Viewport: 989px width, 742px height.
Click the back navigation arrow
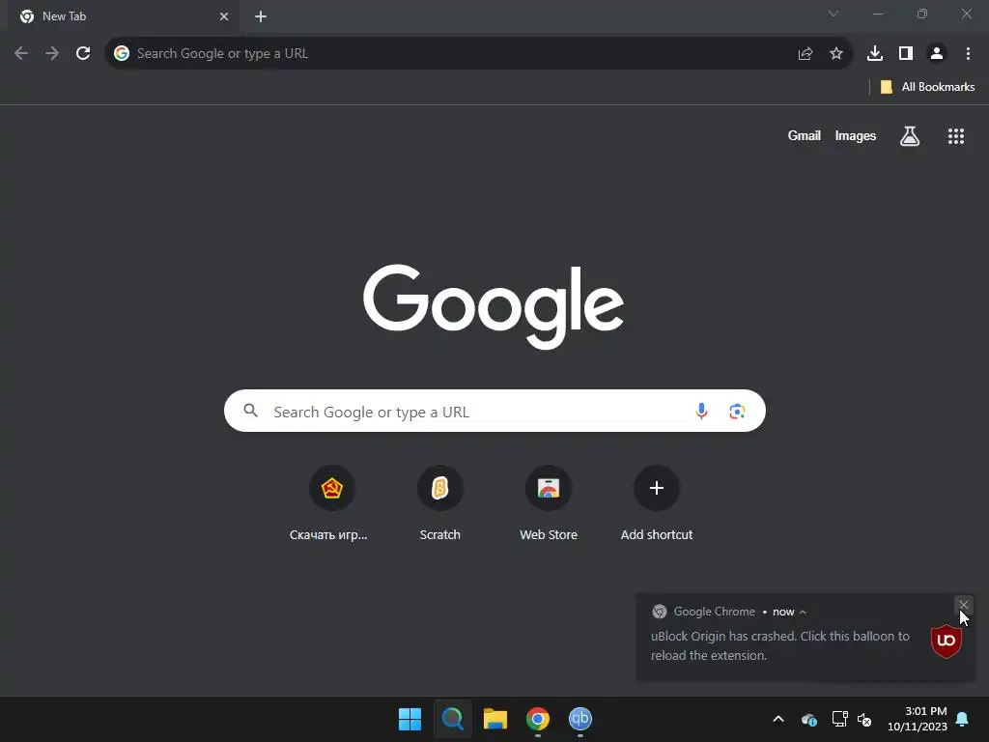pyautogui.click(x=21, y=54)
